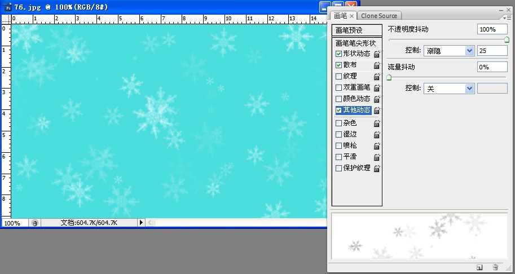This screenshot has height=274, width=515.
Task: Click the lock icon beside 杂色
Action: coord(377,123)
